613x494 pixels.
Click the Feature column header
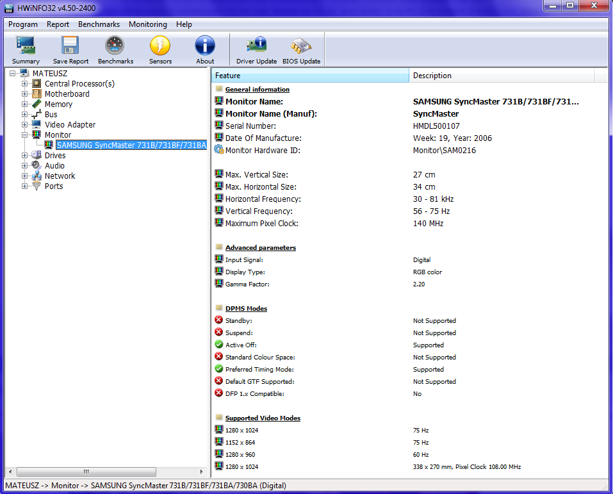coord(310,76)
